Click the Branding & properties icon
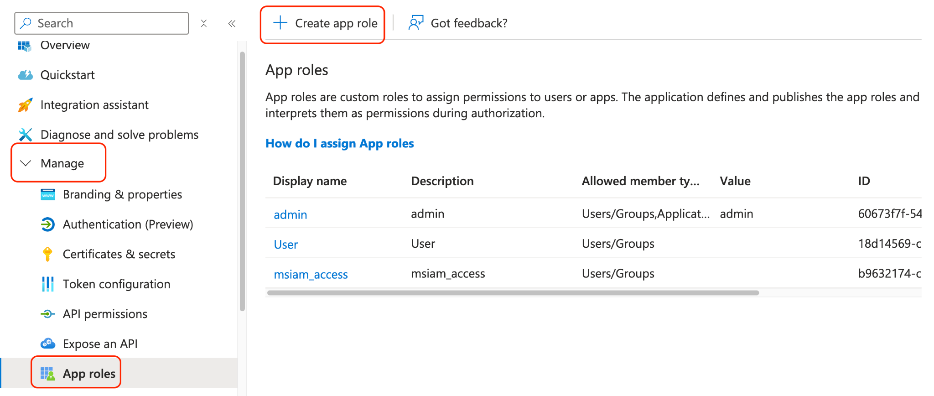The height and width of the screenshot is (396, 934). tap(48, 194)
